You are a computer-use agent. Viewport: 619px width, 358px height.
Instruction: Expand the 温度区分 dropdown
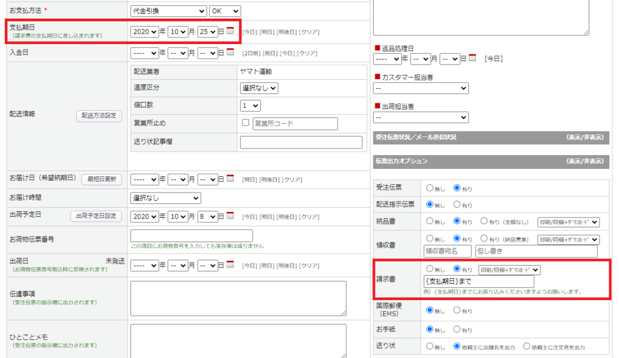coord(259,88)
